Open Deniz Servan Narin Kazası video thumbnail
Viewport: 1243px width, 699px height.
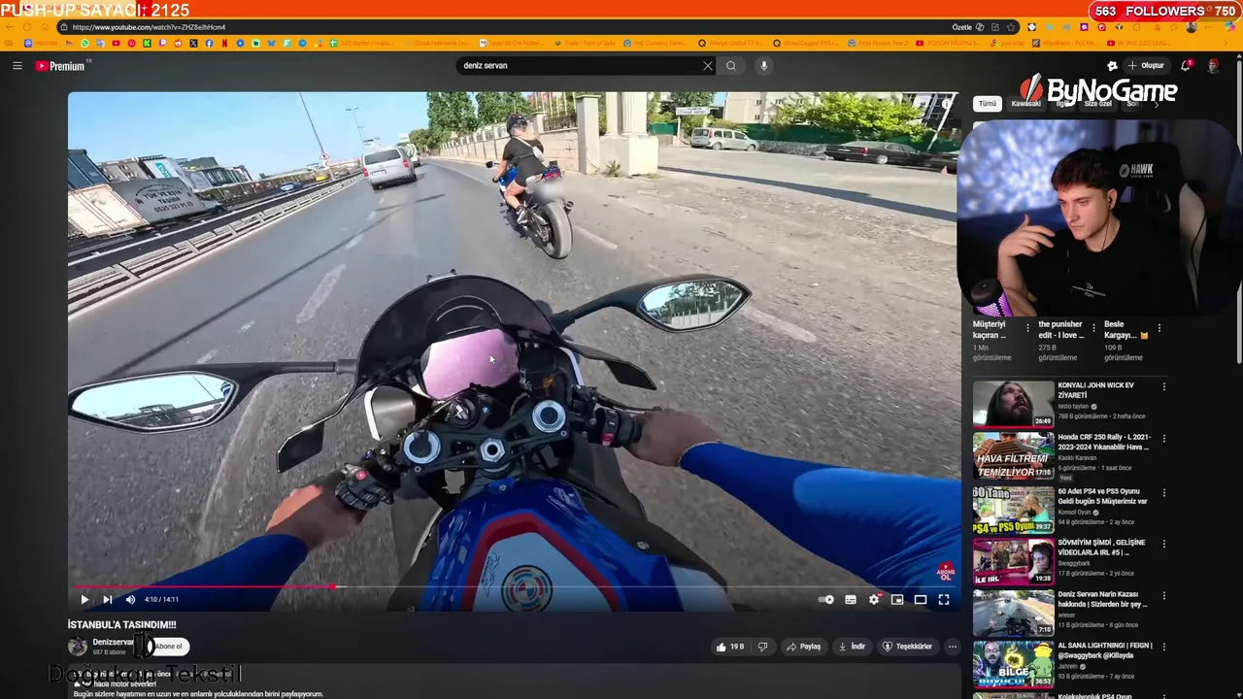(x=1013, y=614)
